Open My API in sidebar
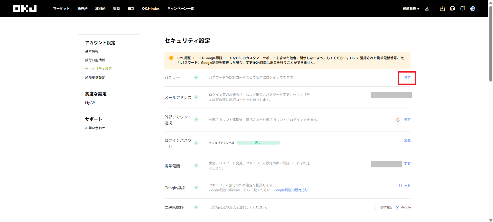 [x=90, y=103]
